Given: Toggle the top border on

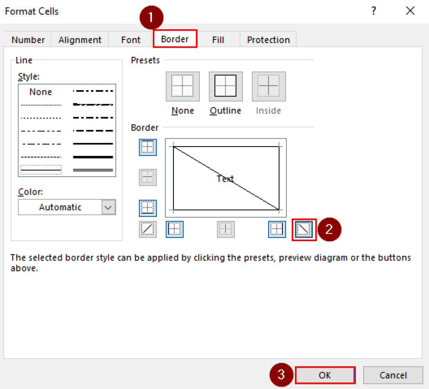Looking at the screenshot, I should pos(147,147).
